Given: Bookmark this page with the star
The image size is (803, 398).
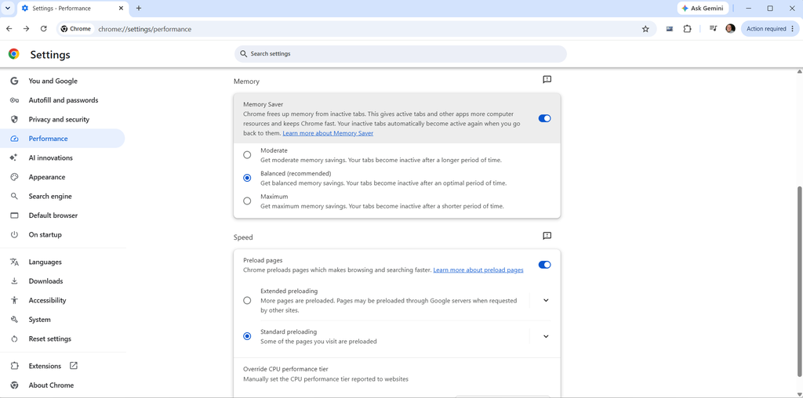Looking at the screenshot, I should point(645,29).
